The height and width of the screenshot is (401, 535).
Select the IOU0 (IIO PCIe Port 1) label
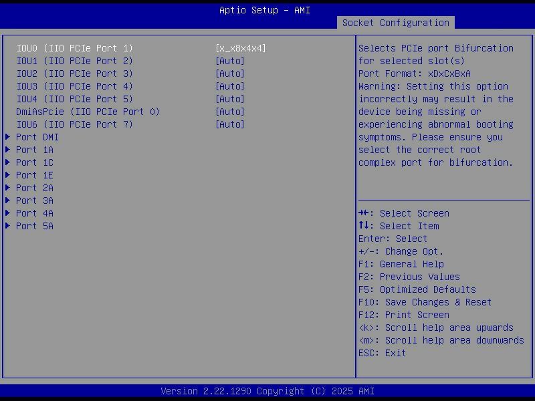(74, 48)
